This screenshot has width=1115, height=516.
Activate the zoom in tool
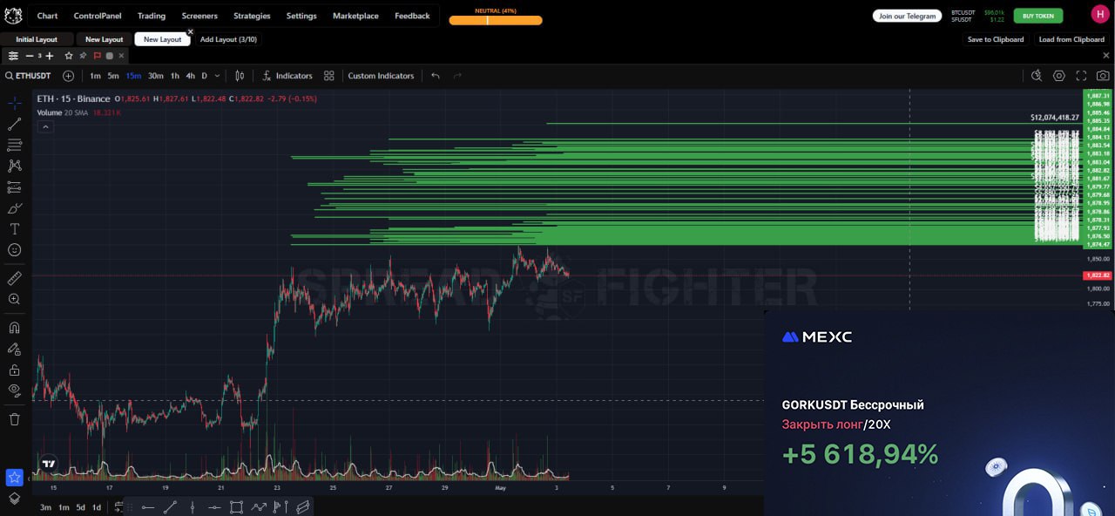pyautogui.click(x=14, y=299)
